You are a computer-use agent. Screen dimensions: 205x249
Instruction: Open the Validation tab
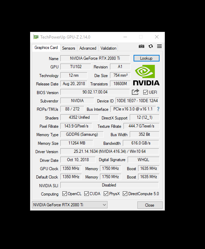[x=108, y=48]
